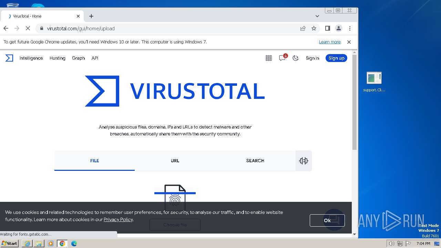
Task: Open the Graph menu item
Action: (x=78, y=58)
